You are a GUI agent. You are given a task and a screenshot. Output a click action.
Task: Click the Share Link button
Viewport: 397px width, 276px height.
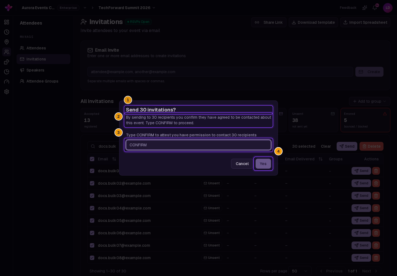point(269,22)
